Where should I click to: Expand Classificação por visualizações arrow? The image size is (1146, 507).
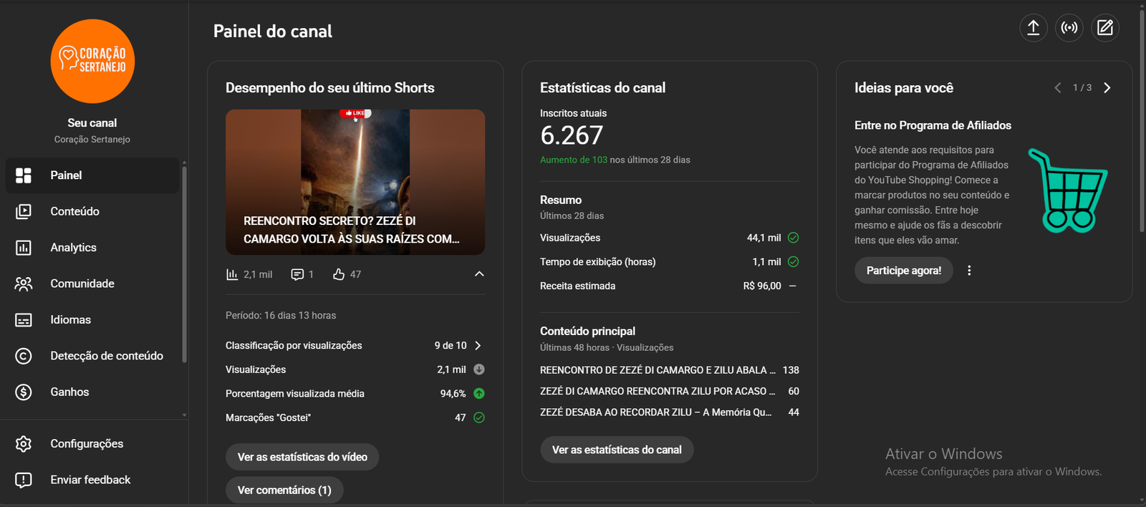pyautogui.click(x=478, y=345)
